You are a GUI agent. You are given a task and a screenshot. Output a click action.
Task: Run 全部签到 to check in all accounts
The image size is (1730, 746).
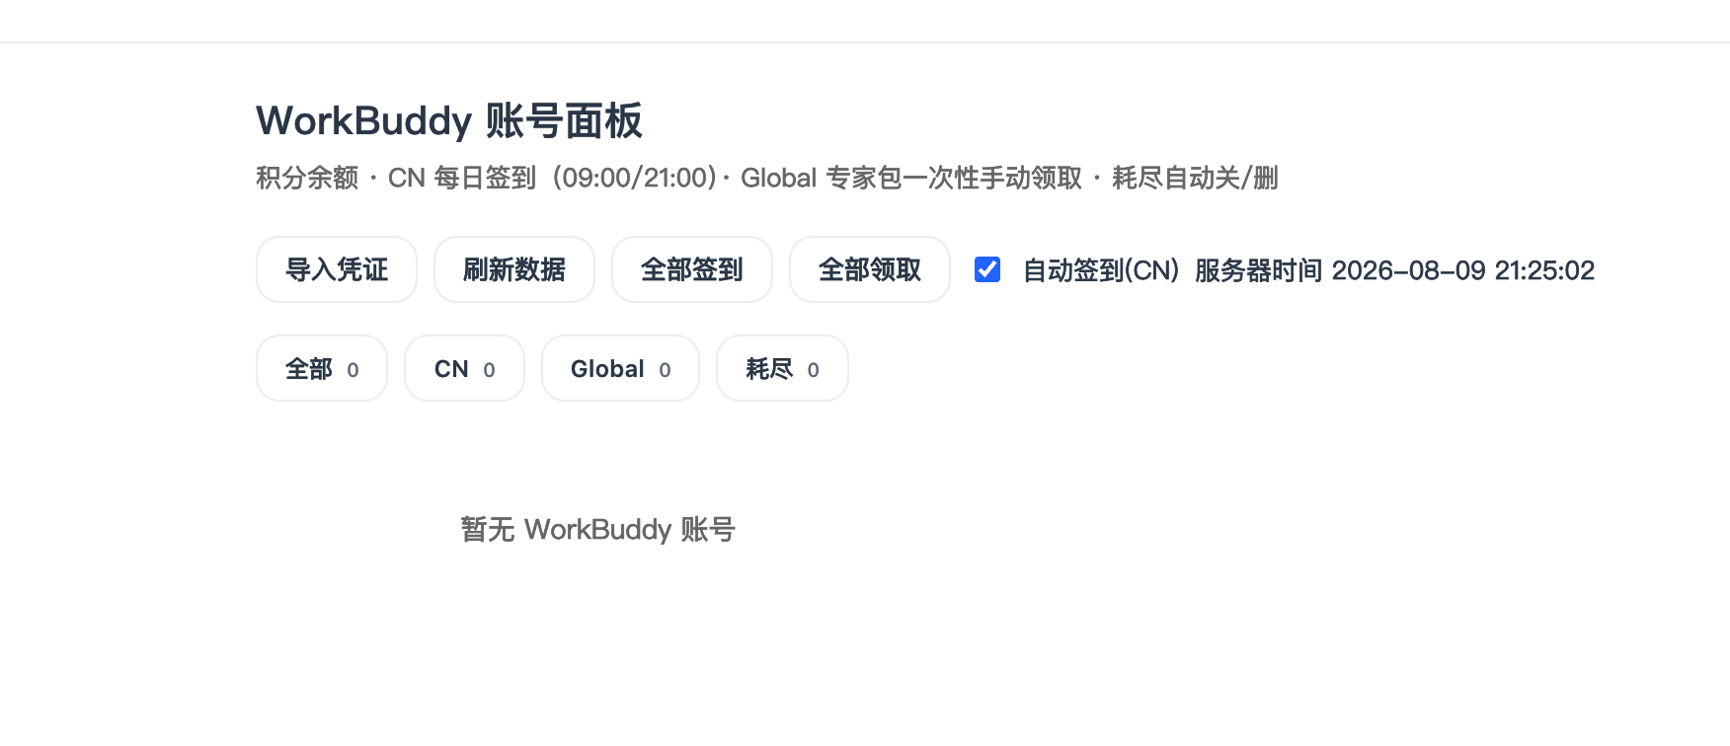pos(692,269)
